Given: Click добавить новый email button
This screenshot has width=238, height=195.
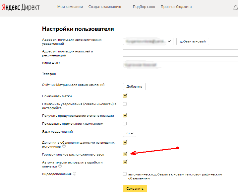Looking at the screenshot, I should click(x=193, y=41).
